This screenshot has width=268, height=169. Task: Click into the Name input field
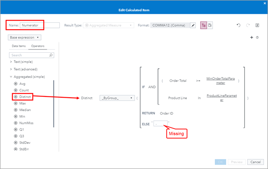pyautogui.click(x=39, y=25)
